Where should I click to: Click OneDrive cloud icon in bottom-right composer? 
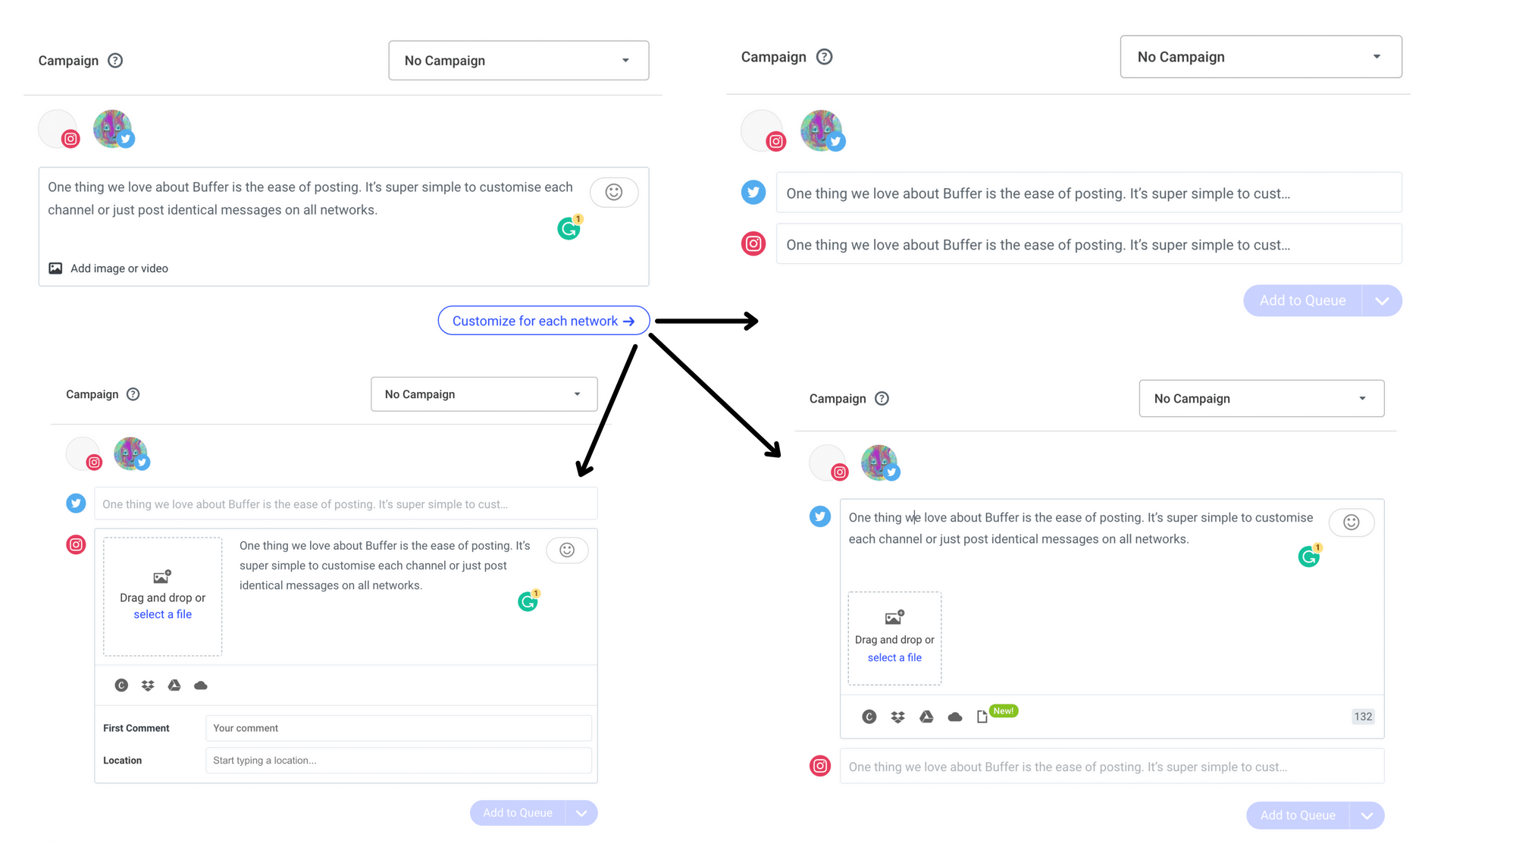(955, 717)
